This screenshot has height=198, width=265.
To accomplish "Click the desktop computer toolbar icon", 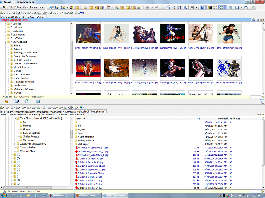I will tap(52, 7).
